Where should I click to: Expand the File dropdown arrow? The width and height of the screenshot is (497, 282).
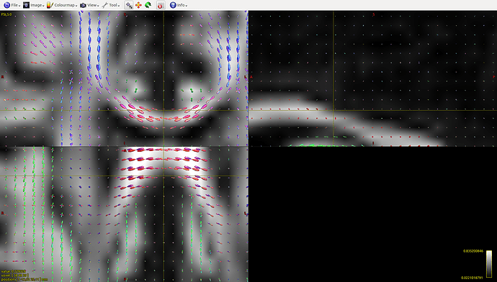point(19,6)
